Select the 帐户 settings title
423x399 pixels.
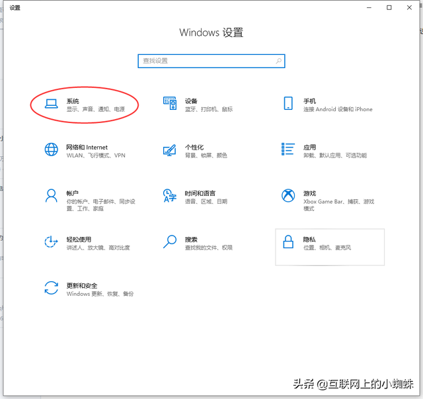(x=73, y=193)
